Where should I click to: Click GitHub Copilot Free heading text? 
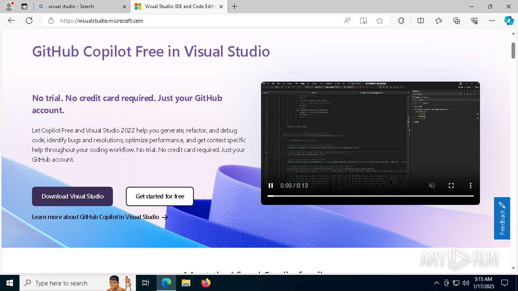[x=151, y=51]
